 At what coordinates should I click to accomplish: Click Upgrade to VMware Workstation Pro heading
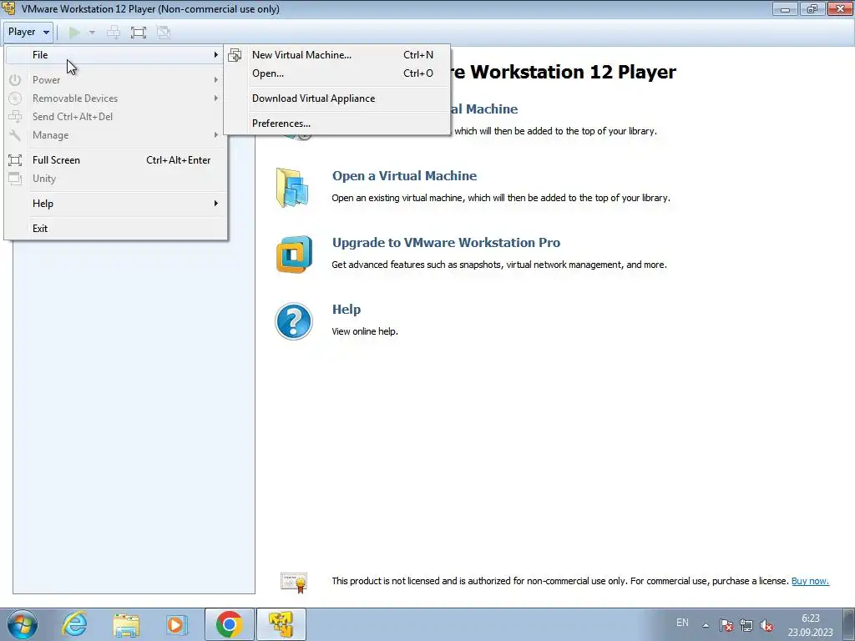click(446, 243)
